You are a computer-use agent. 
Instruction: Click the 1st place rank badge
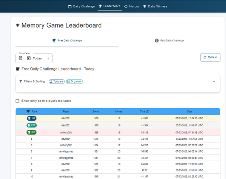pos(31,119)
